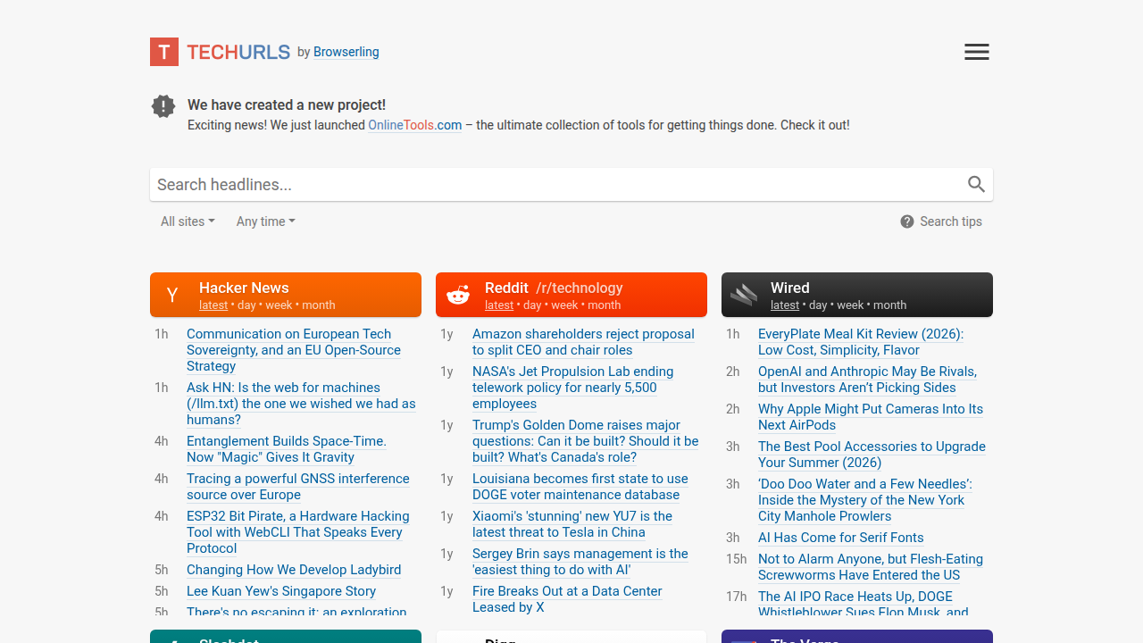
Task: Click the Hacker News Y icon
Action: tap(172, 295)
